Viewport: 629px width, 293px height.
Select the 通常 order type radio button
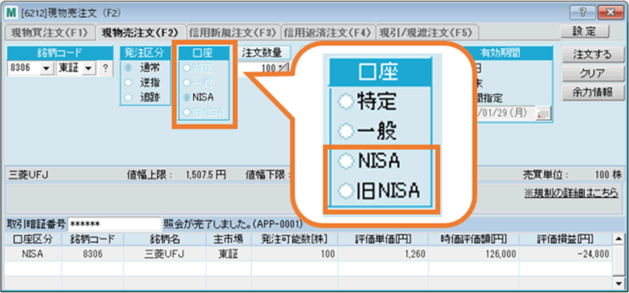click(129, 68)
